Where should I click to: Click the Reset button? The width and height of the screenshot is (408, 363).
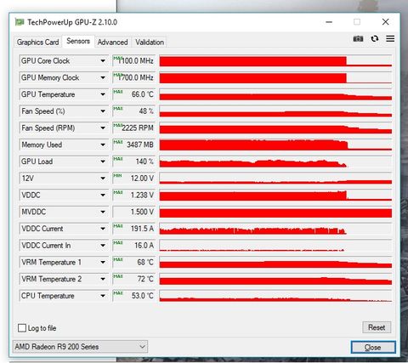[377, 327]
